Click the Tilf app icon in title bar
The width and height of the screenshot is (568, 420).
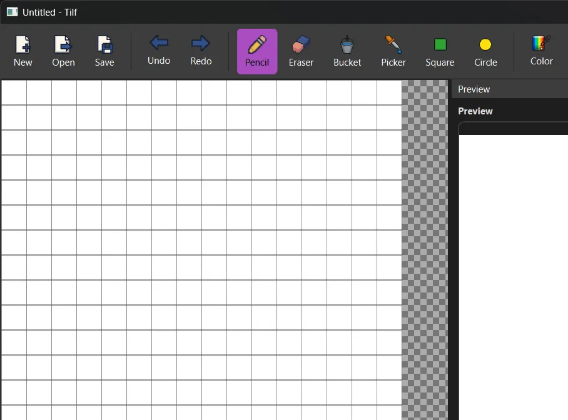(x=12, y=12)
